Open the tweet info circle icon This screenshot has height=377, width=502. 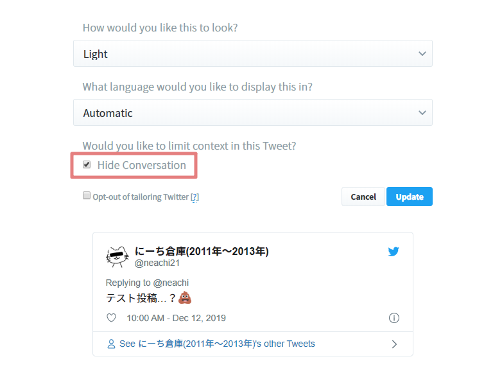[x=394, y=318]
